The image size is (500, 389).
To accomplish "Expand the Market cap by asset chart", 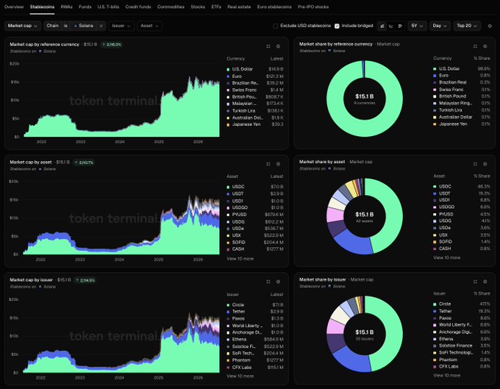I will tap(268, 164).
